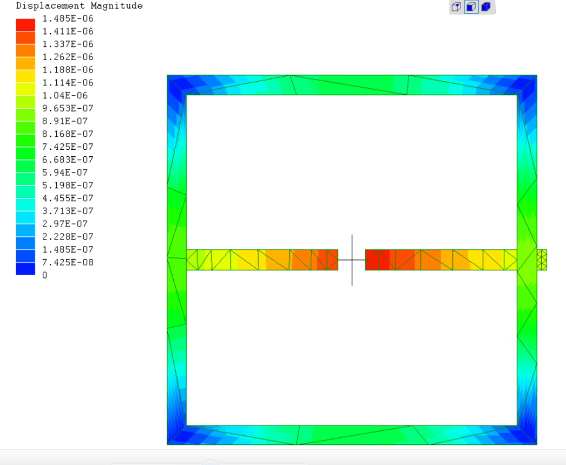Screen dimensions: 566x465
Task: Click the legend value 1.337E-06
Action: pos(68,44)
